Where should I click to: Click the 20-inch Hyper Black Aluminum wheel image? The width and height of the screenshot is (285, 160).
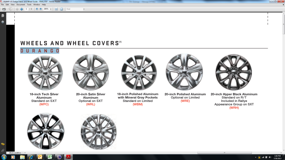[234, 72]
